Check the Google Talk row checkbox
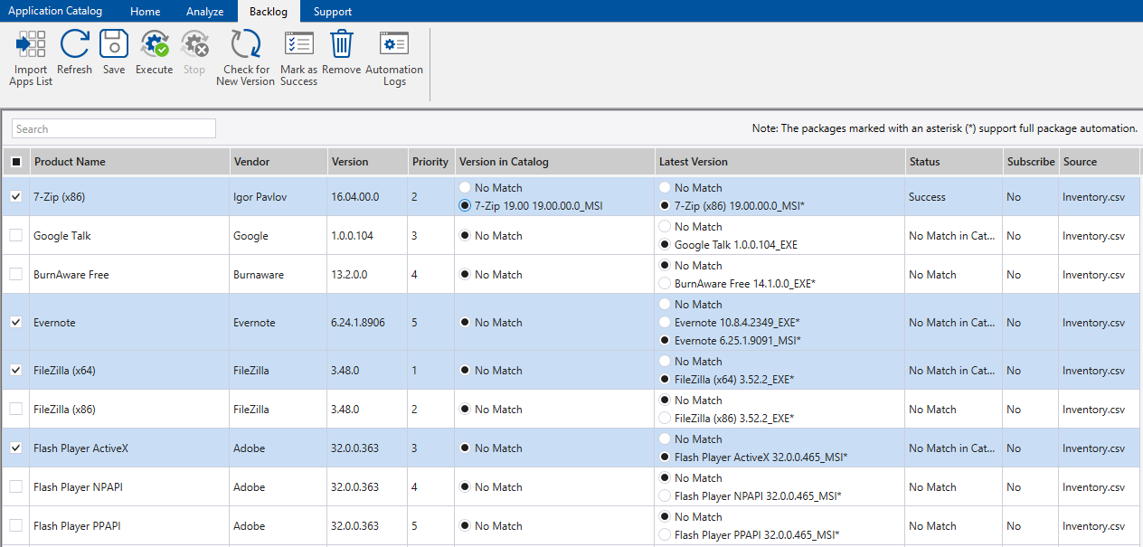This screenshot has width=1143, height=547. [16, 235]
